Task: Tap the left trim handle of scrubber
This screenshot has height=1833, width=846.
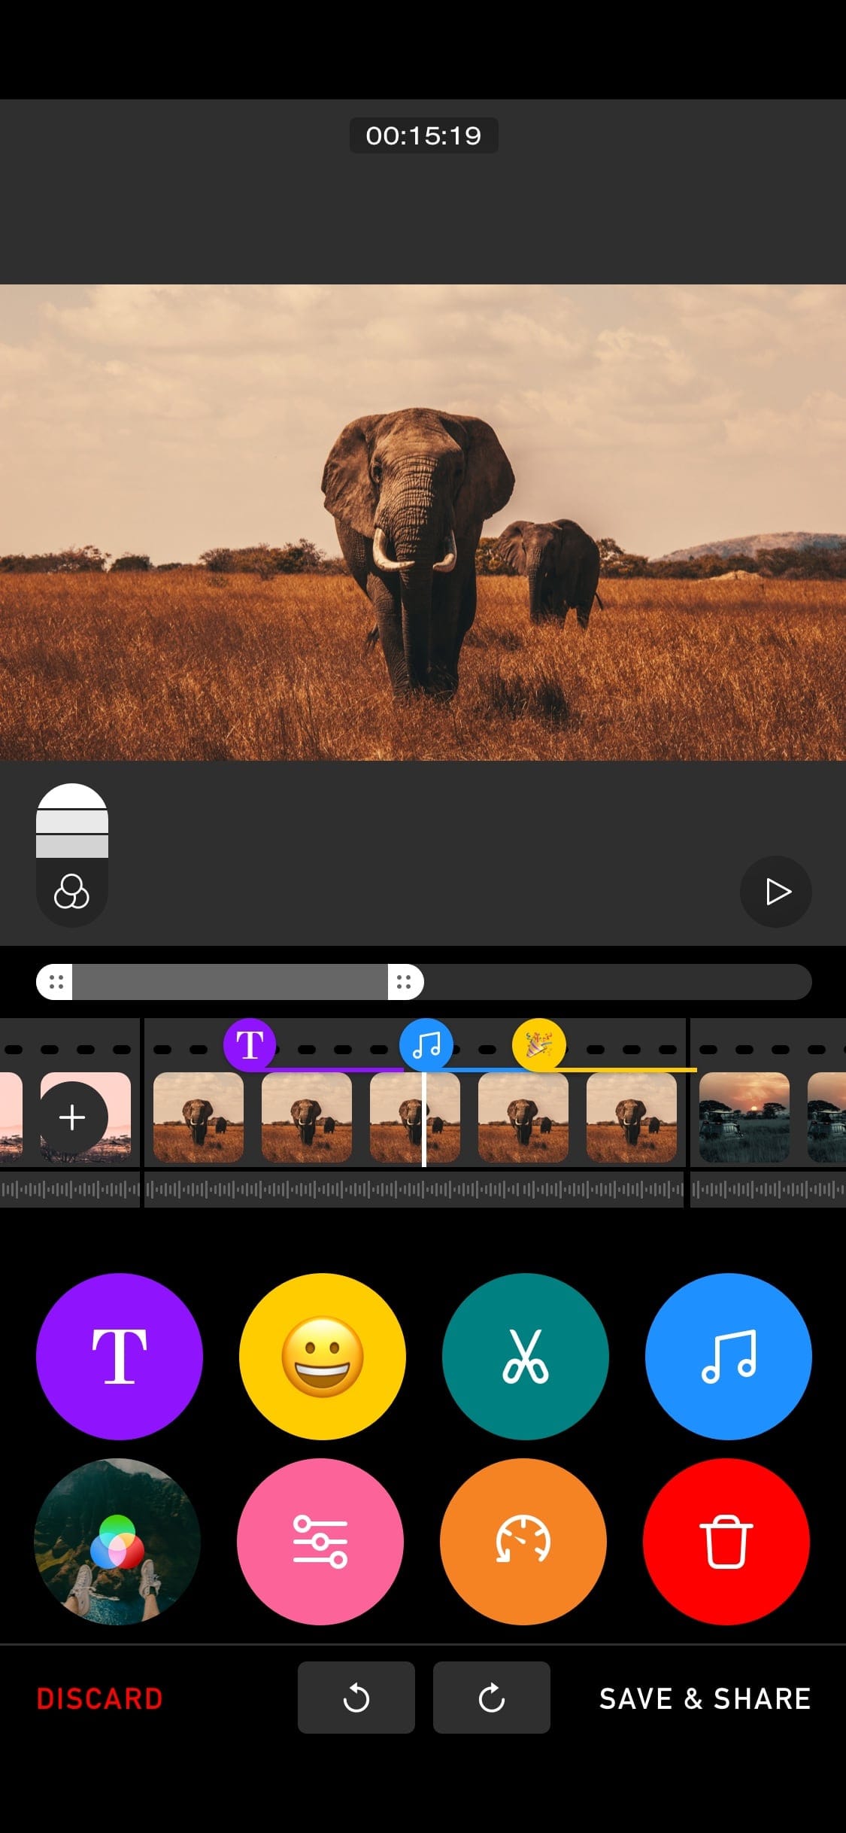Action: [x=55, y=982]
